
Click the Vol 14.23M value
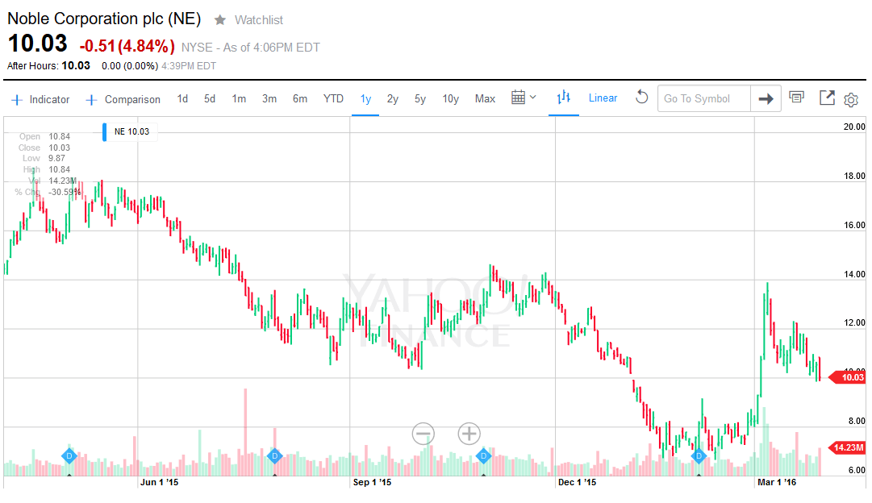pyautogui.click(x=62, y=181)
